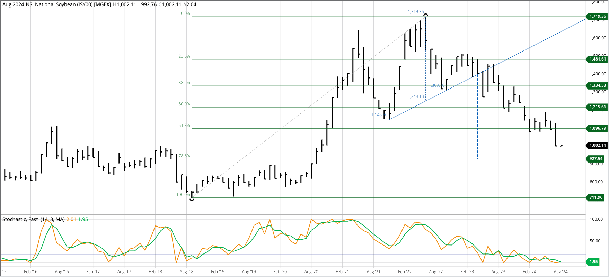Select the 1,215.66 price axis tag
The width and height of the screenshot is (609, 277).
click(597, 107)
